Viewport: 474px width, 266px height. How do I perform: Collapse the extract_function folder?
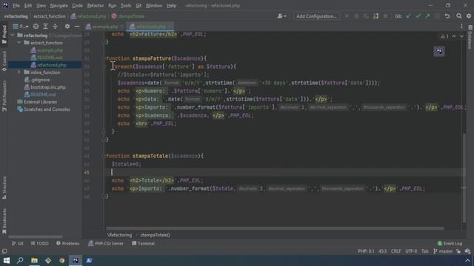19,43
